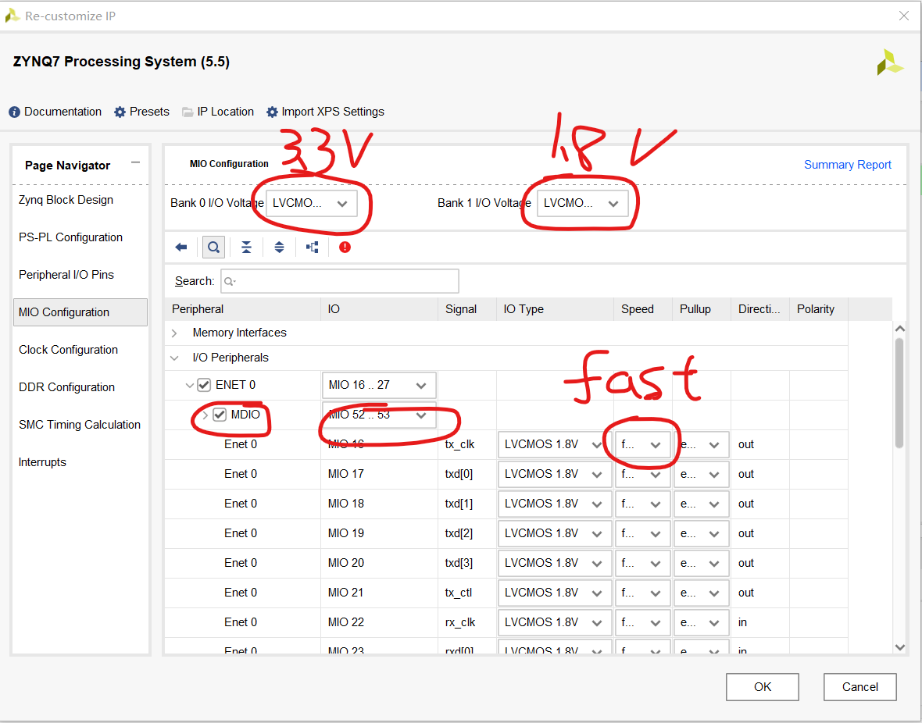The image size is (922, 723).
Task: Click the vertical scrollbar thumb
Action: pos(899,393)
